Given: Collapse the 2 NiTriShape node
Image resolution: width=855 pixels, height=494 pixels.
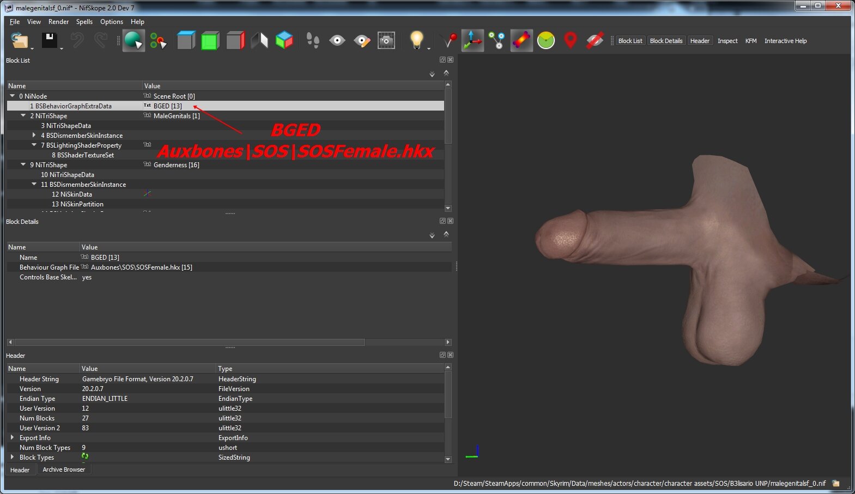Looking at the screenshot, I should coord(23,115).
